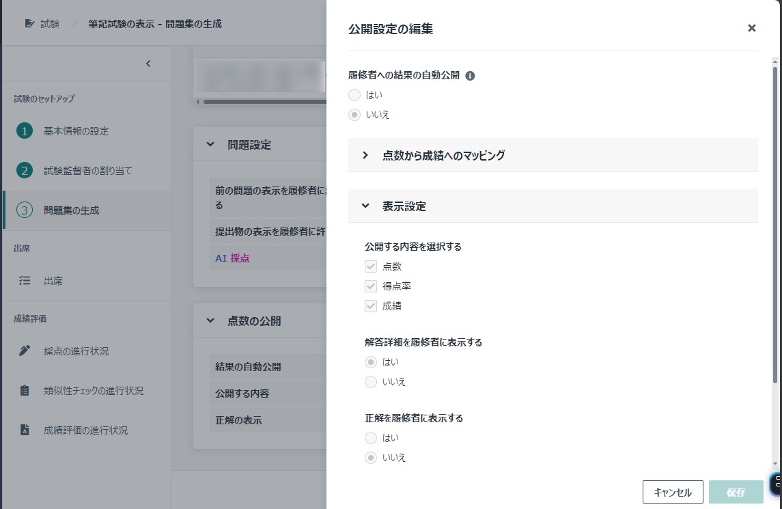Collapse the sidebar with the chevron
The image size is (782, 509).
tap(148, 63)
